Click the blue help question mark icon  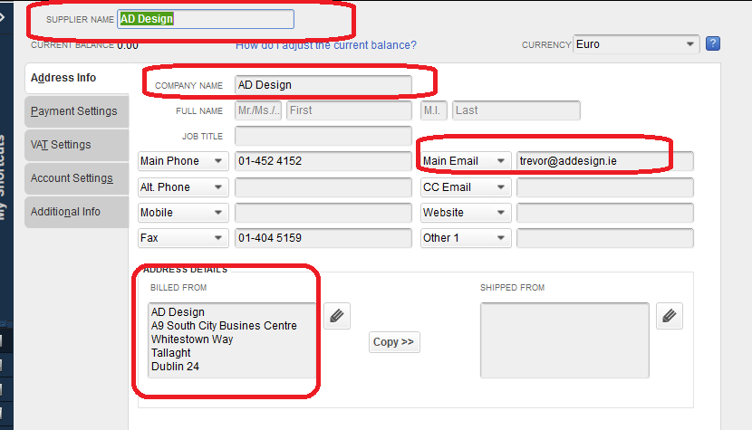(x=713, y=43)
